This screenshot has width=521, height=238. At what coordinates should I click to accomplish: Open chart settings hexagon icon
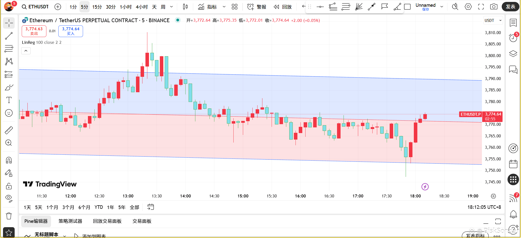click(468, 7)
